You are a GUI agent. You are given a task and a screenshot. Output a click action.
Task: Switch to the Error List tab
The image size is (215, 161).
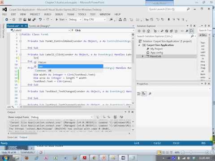point(13,137)
